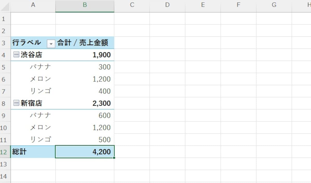Select the 500 value cell
The width and height of the screenshot is (311, 183).
(85, 139)
